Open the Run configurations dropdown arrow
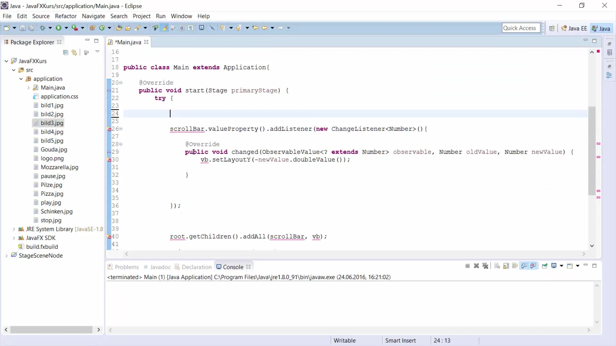The image size is (616, 346). click(66, 28)
